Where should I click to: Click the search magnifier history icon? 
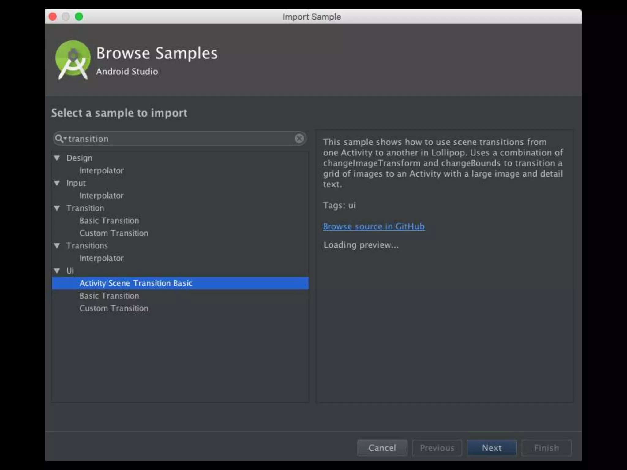[x=60, y=139]
